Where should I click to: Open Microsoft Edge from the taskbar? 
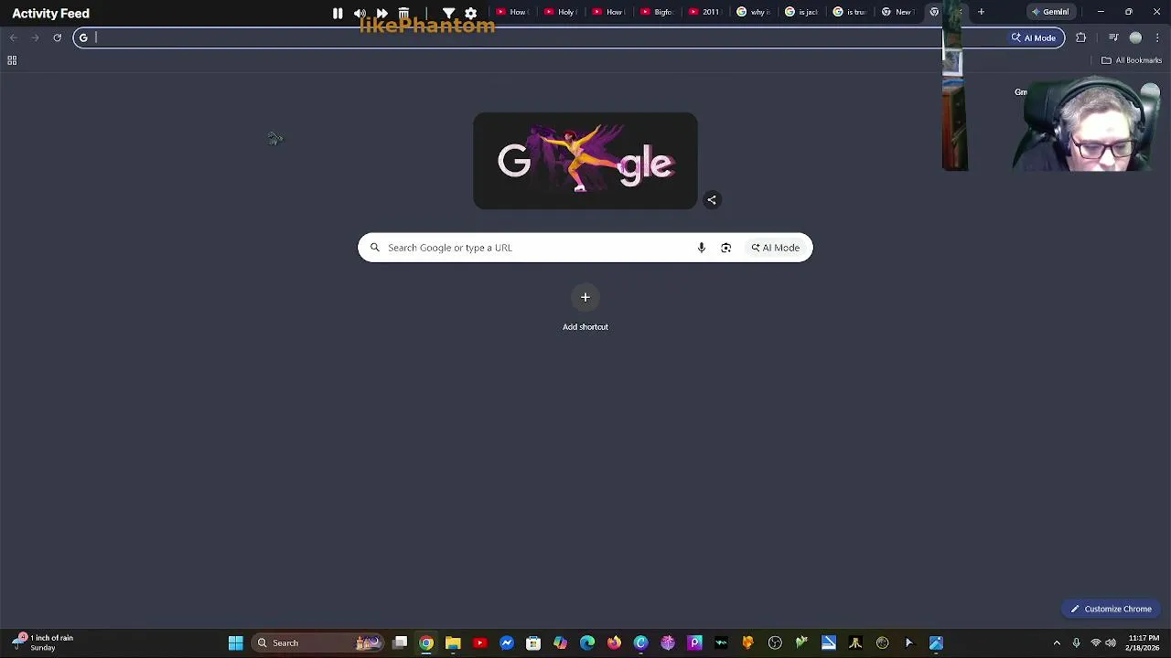point(587,642)
